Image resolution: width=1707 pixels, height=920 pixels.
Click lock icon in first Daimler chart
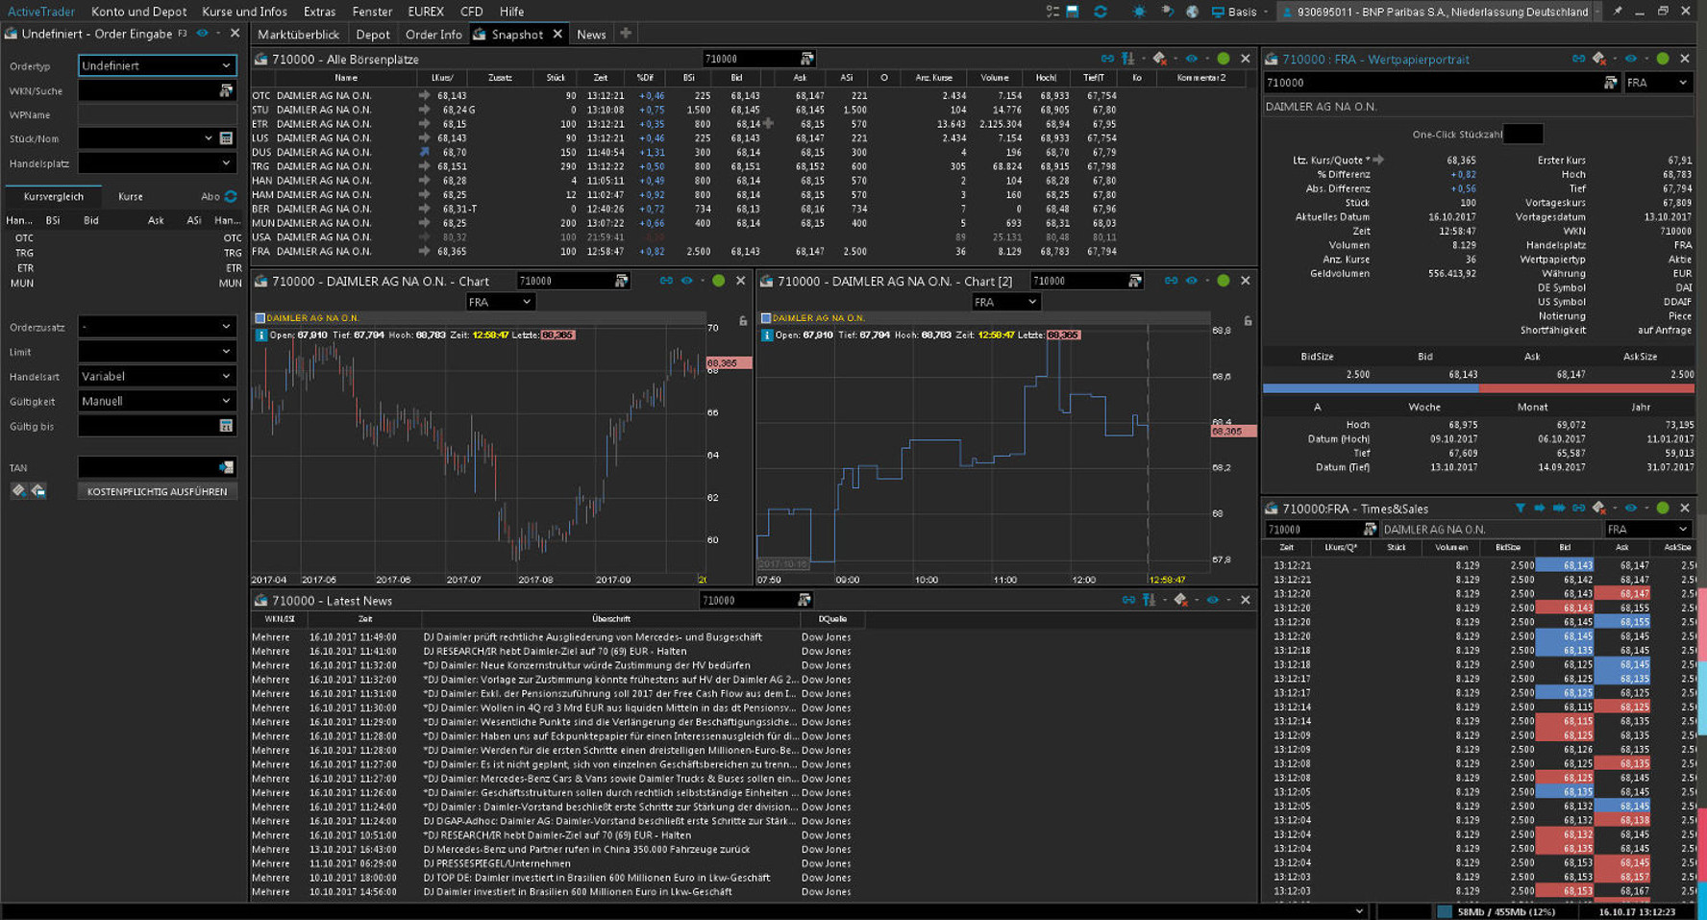tap(743, 321)
